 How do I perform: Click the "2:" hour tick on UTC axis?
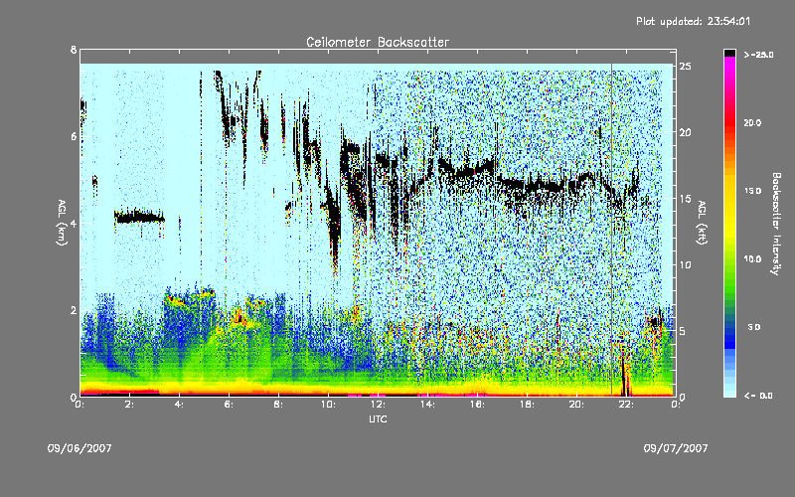pyautogui.click(x=129, y=405)
